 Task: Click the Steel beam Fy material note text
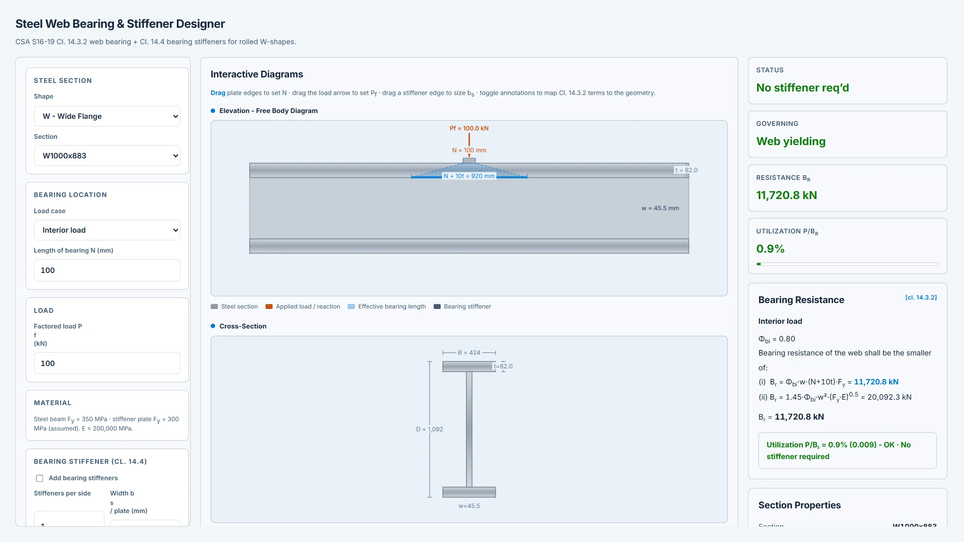(106, 424)
